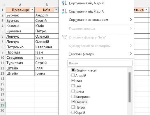Image resolution: width=150 pixels, height=115 pixels.
Task: Click the Пошук search field
Action: coord(100,63)
